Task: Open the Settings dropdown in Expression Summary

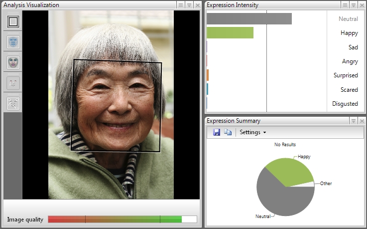Action: coord(252,132)
